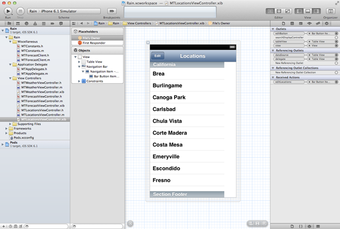This screenshot has width=340, height=229.
Task: Open MTForecastClient.m file
Action: (x=36, y=60)
